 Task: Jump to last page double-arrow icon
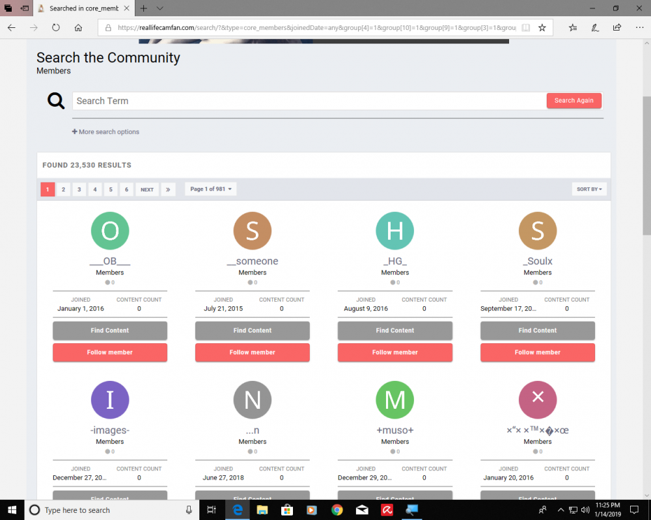pyautogui.click(x=168, y=189)
